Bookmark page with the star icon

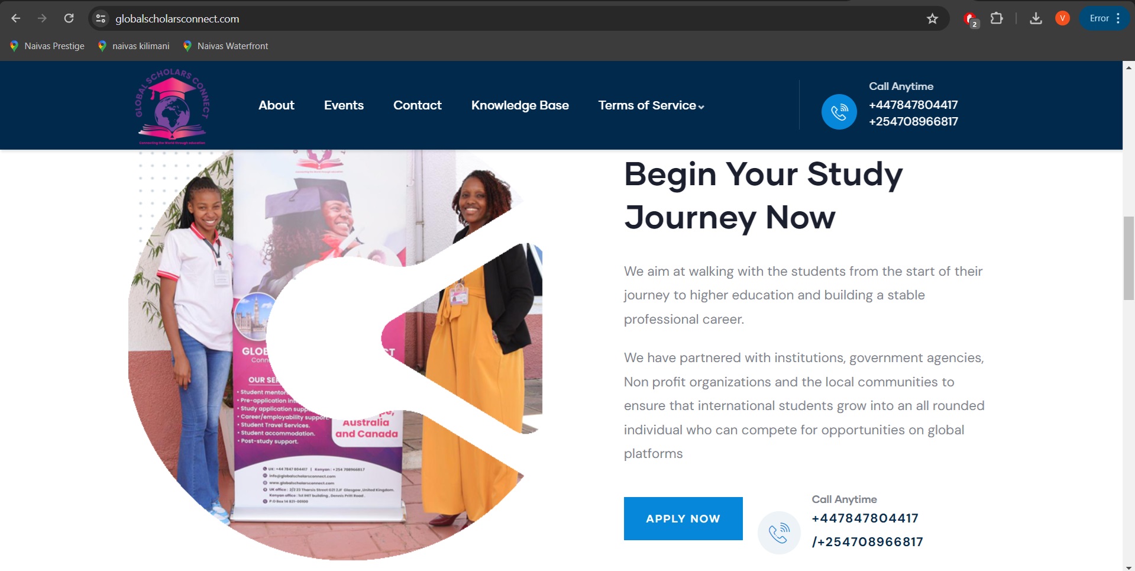[x=932, y=18]
